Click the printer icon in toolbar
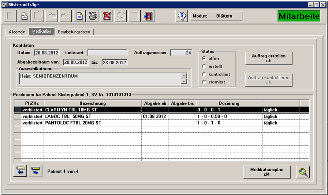The image size is (328, 195). (x=93, y=16)
